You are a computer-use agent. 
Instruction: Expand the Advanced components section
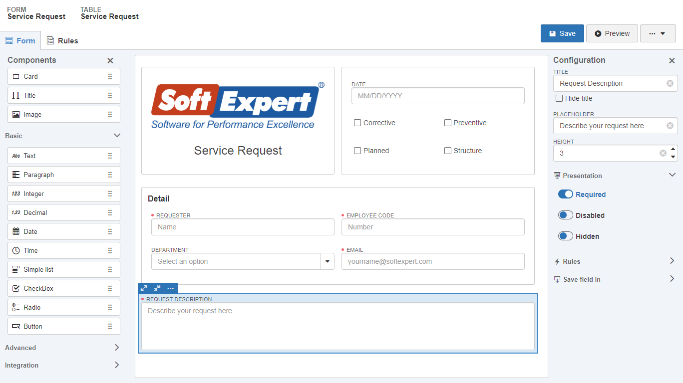117,348
